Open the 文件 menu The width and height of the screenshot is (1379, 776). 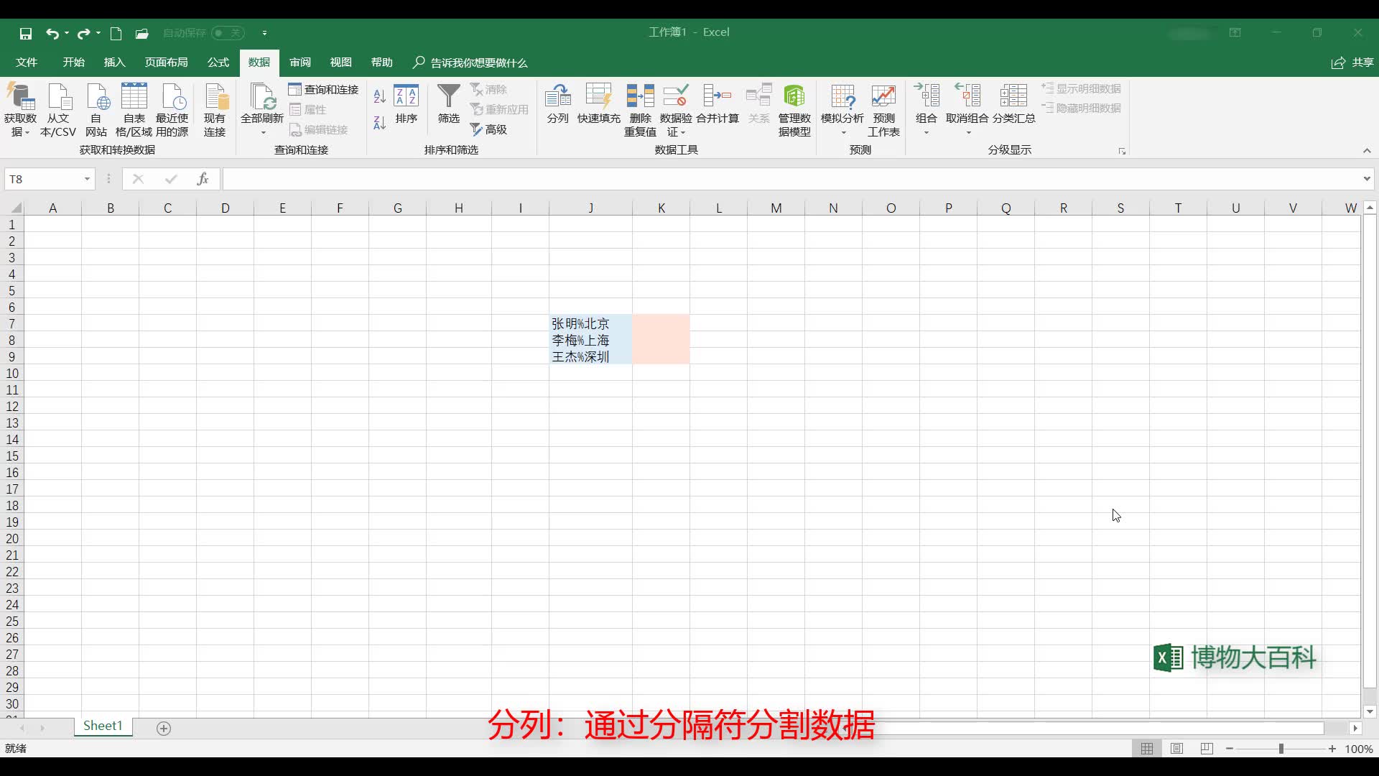[x=26, y=63]
